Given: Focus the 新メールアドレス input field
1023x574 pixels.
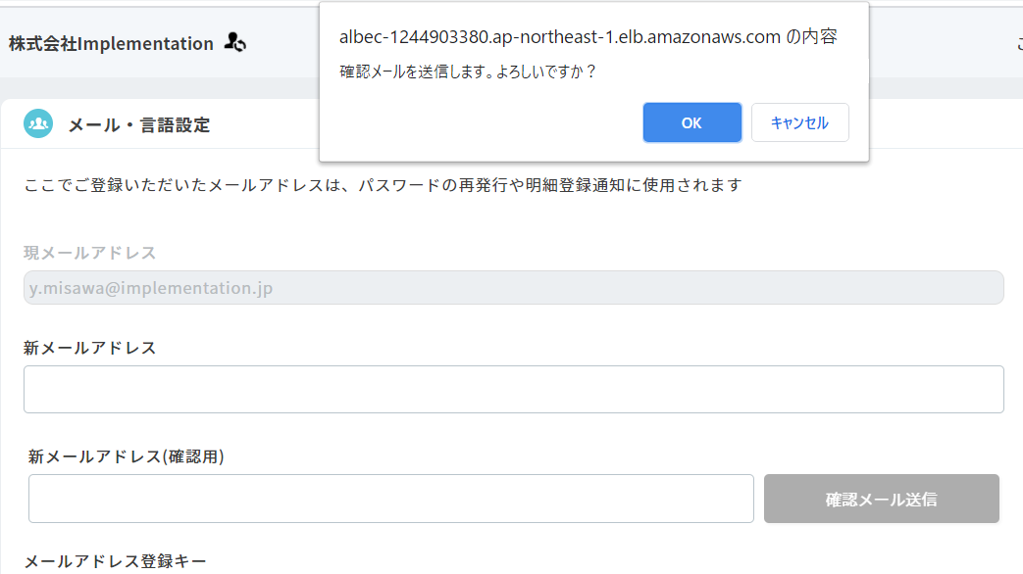Looking at the screenshot, I should click(513, 389).
